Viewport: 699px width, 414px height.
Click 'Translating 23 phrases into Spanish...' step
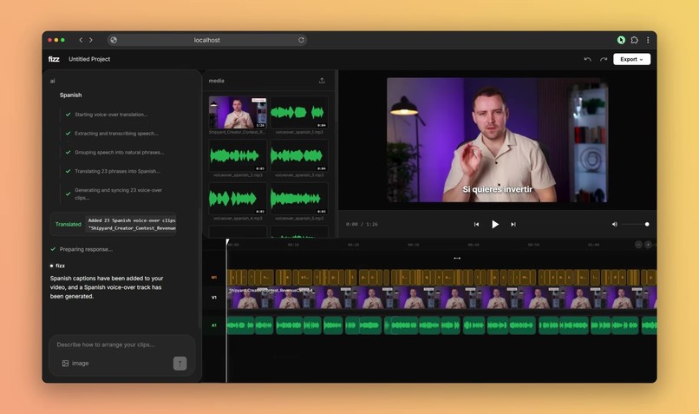[x=117, y=171]
